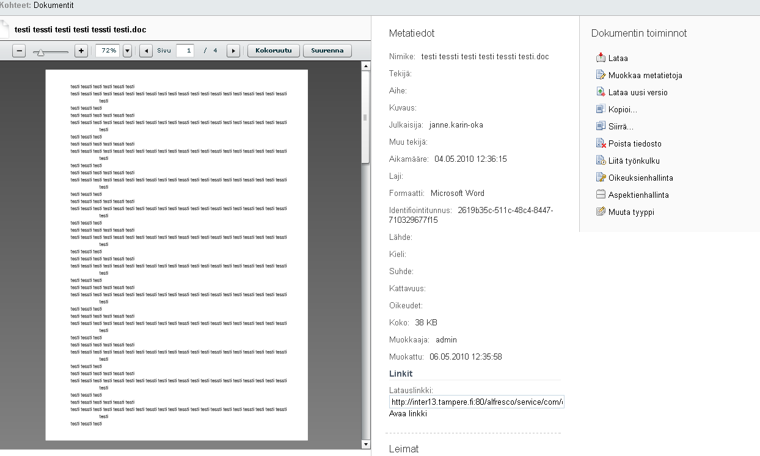Click the Dokumentin toiminnot heading
This screenshot has height=456, width=760.
coord(639,34)
